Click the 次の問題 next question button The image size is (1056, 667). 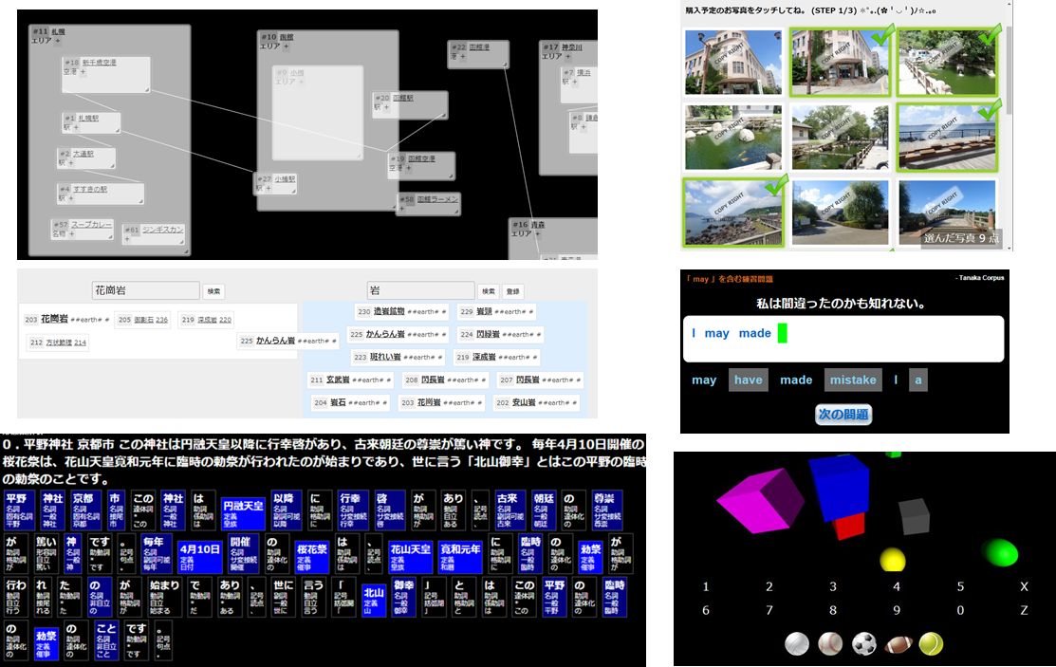843,415
